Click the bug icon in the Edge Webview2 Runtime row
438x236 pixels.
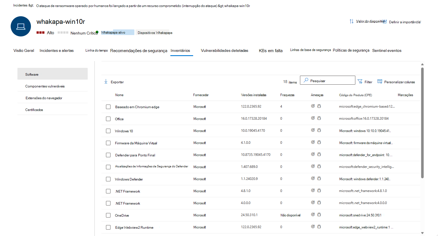319,227
